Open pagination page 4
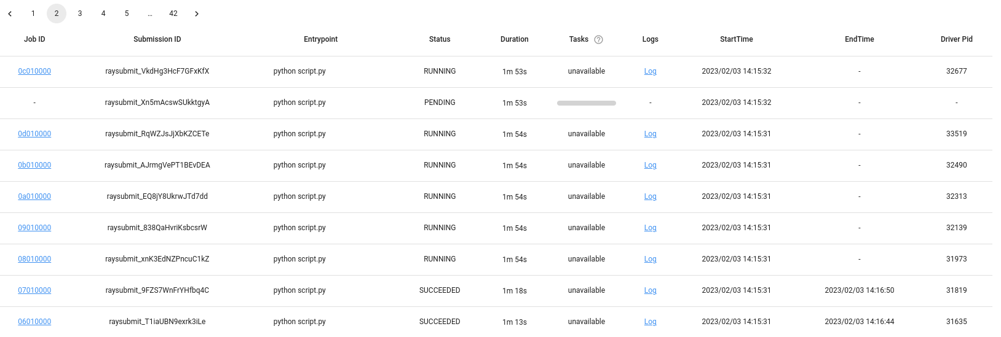 coord(103,14)
